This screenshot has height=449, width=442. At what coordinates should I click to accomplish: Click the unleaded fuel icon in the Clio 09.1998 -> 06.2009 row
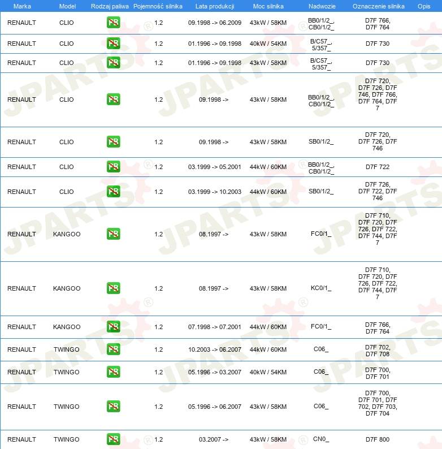114,23
